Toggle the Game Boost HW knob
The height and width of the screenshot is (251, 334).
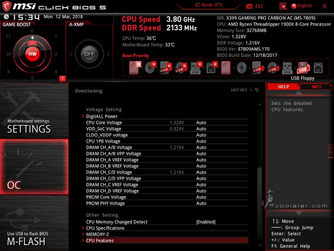[33, 54]
